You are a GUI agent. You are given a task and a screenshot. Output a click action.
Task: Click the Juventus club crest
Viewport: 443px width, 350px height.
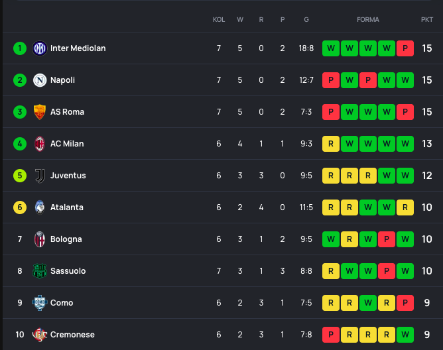click(x=40, y=176)
